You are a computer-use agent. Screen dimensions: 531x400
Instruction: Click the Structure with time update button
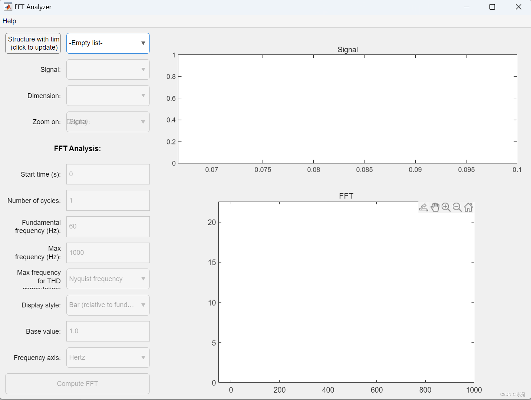tap(33, 43)
